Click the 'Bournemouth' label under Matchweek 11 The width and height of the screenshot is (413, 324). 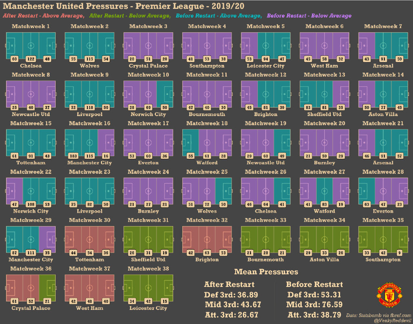tap(207, 114)
